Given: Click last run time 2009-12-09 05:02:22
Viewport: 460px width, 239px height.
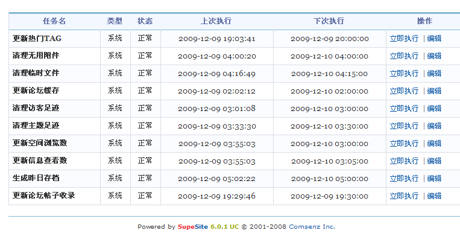Looking at the screenshot, I should [x=217, y=179].
